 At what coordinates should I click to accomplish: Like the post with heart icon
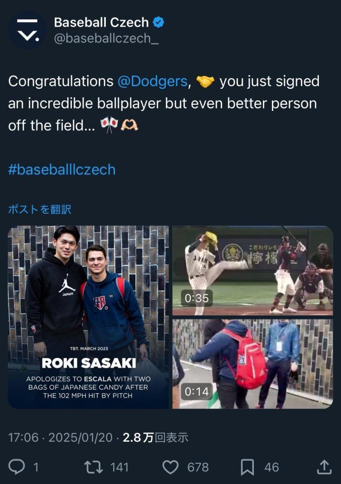click(171, 467)
